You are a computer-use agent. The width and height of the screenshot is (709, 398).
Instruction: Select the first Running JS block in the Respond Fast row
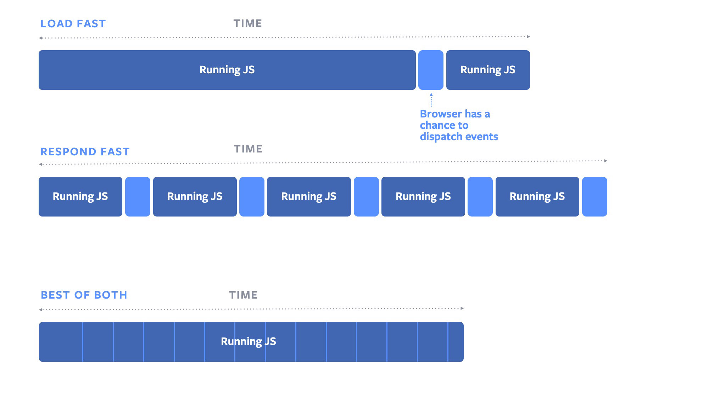pos(80,197)
